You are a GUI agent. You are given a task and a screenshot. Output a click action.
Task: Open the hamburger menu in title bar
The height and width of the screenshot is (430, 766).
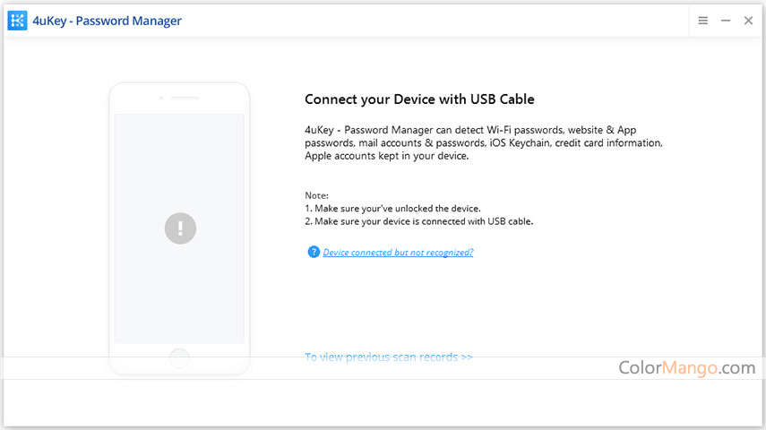coord(703,21)
